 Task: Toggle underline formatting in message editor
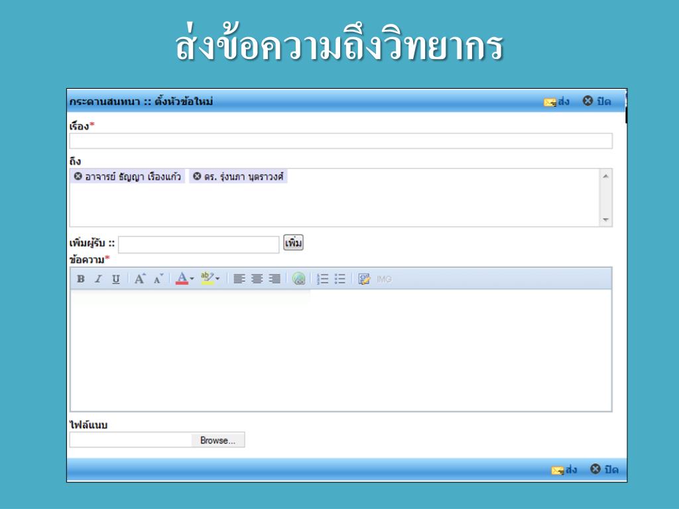click(x=115, y=279)
